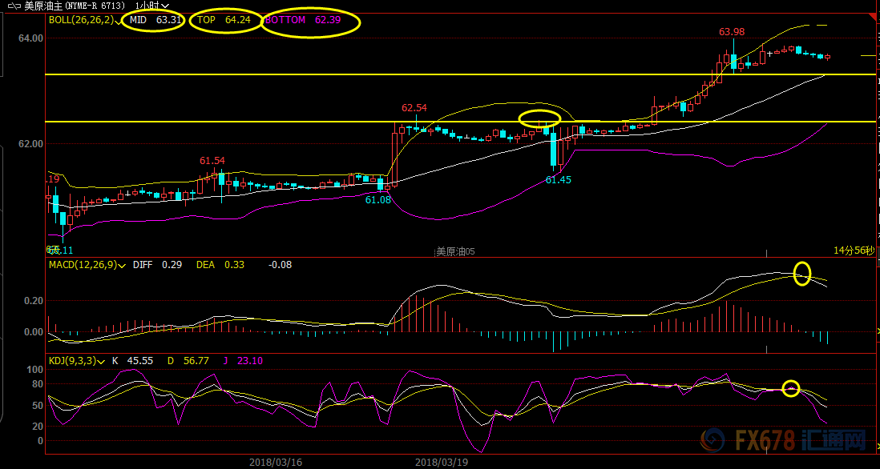The image size is (880, 469).
Task: Expand the MACD(12,26,9) indicator dropdown
Action: click(123, 266)
